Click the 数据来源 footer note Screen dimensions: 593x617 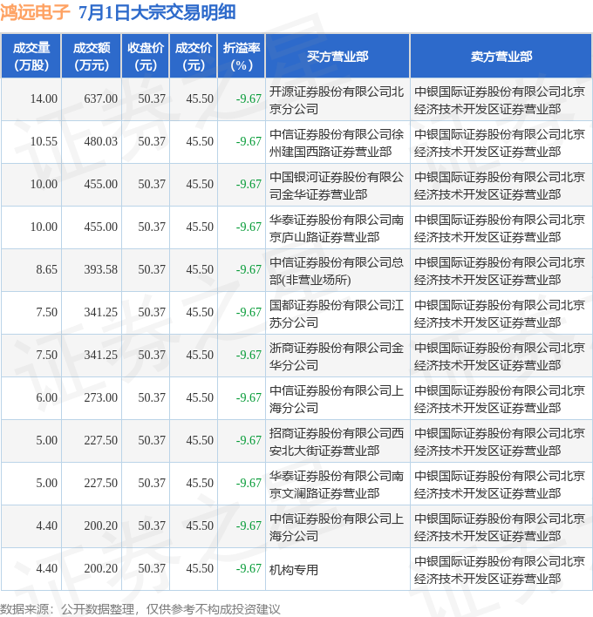pos(140,609)
